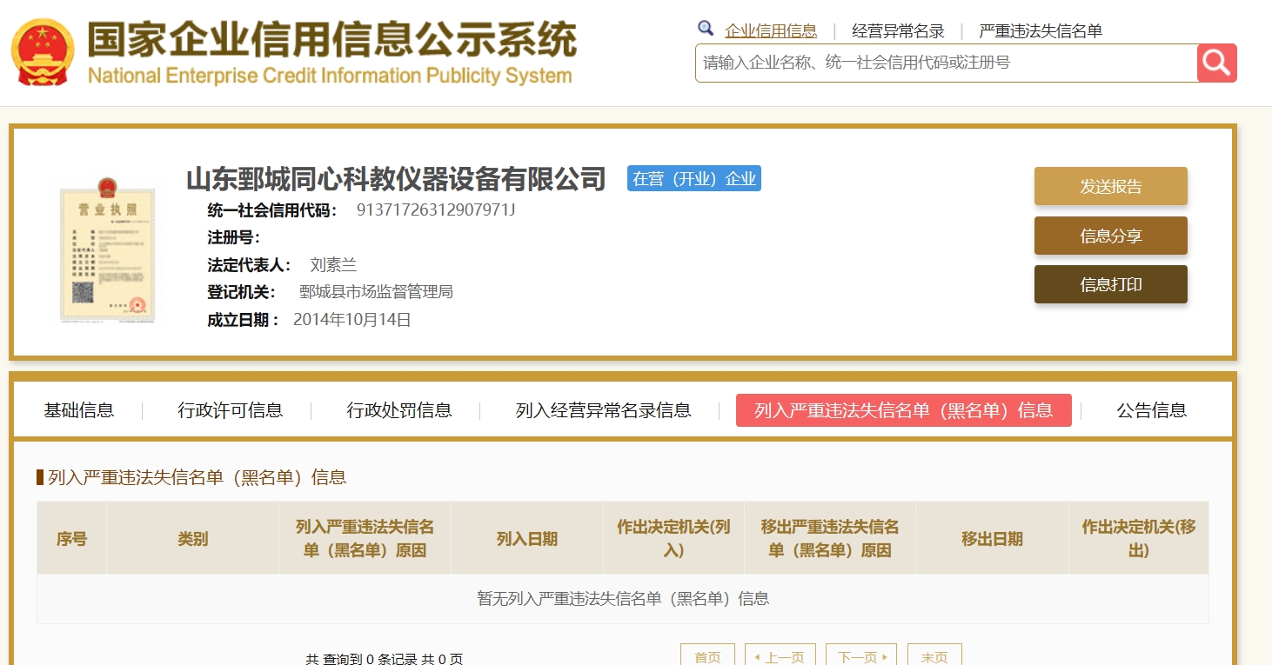Image resolution: width=1272 pixels, height=665 pixels.
Task: Click the record count text 共查询到 0 条记录
Action: coord(361,659)
